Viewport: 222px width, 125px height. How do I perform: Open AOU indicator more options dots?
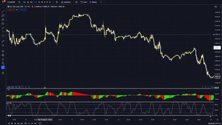pyautogui.click(x=29, y=87)
